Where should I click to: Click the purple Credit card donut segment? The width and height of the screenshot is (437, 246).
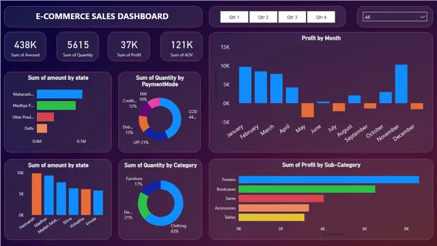(x=144, y=110)
